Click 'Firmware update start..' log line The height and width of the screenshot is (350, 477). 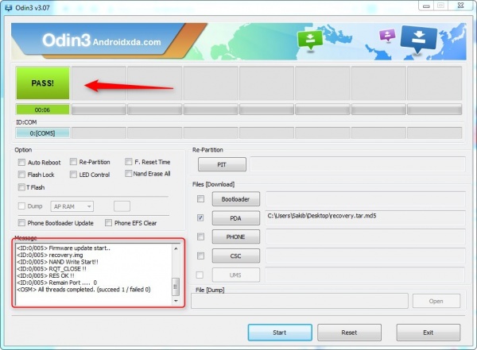pyautogui.click(x=64, y=248)
